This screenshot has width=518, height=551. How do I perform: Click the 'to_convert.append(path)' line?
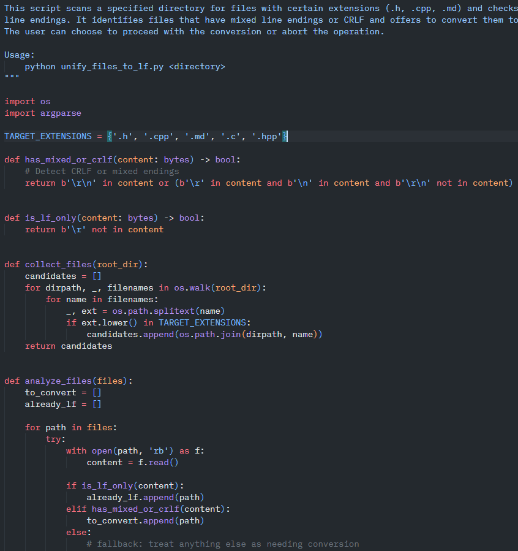[x=145, y=520]
